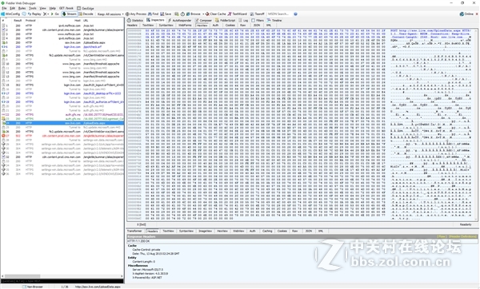Click the Header Definitions link
This screenshot has height=289, width=480.
tap(463, 236)
